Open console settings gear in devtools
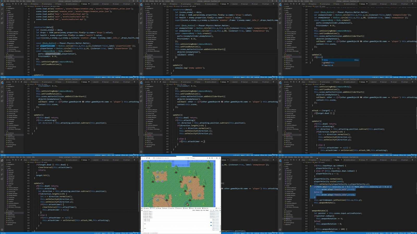 point(220,210)
